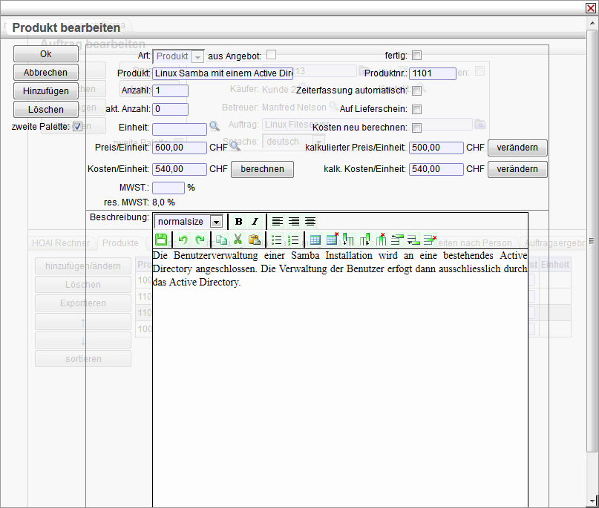Click into the MWST input field
Image resolution: width=599 pixels, height=508 pixels.
coord(168,188)
